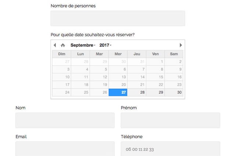
Task: Focus the Prénom input field
Action: pos(170,120)
